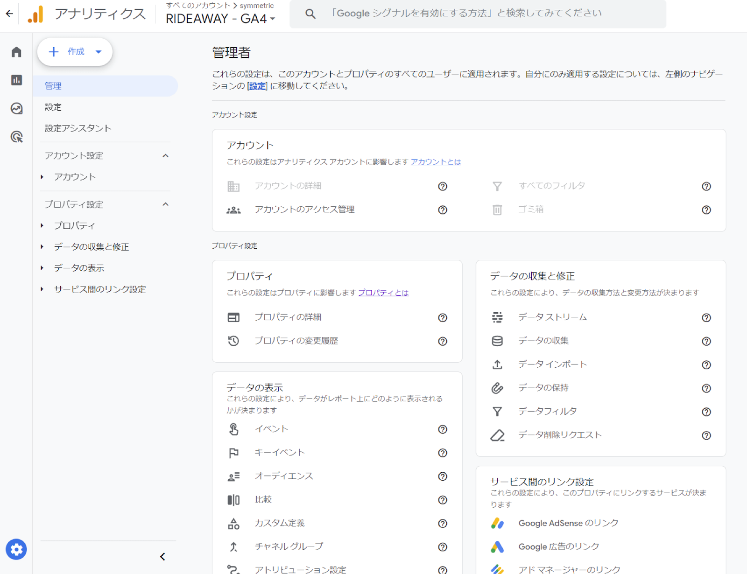Help icon for データフィルタ
Image resolution: width=747 pixels, height=574 pixels.
[x=706, y=412]
